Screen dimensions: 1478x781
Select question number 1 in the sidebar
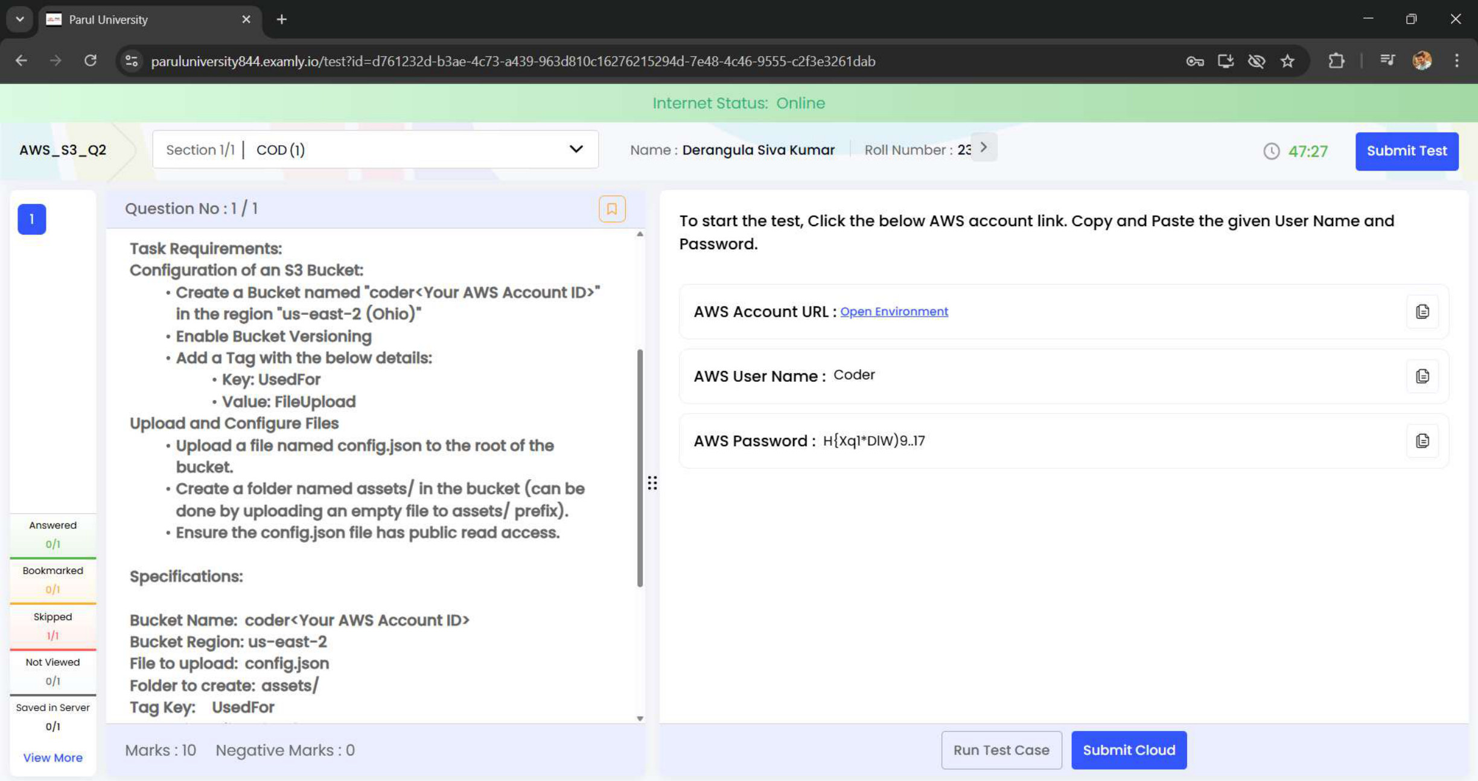point(31,219)
